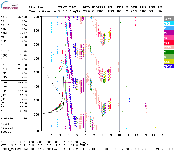Click the foF2 value 3.400
The image size is (176, 151).
[x=23, y=17]
